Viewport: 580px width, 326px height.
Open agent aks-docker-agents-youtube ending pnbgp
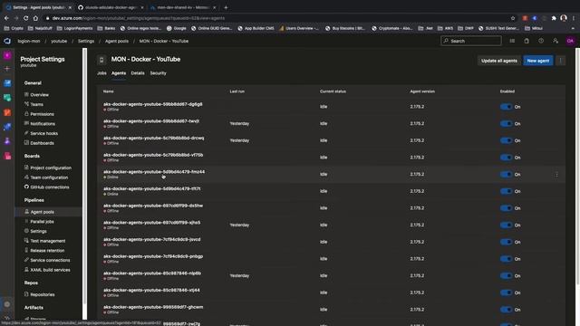pyautogui.click(x=153, y=256)
